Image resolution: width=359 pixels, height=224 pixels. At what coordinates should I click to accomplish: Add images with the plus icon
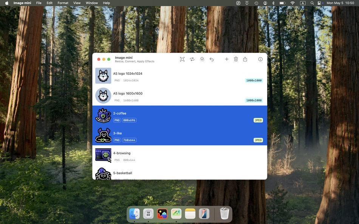[227, 59]
